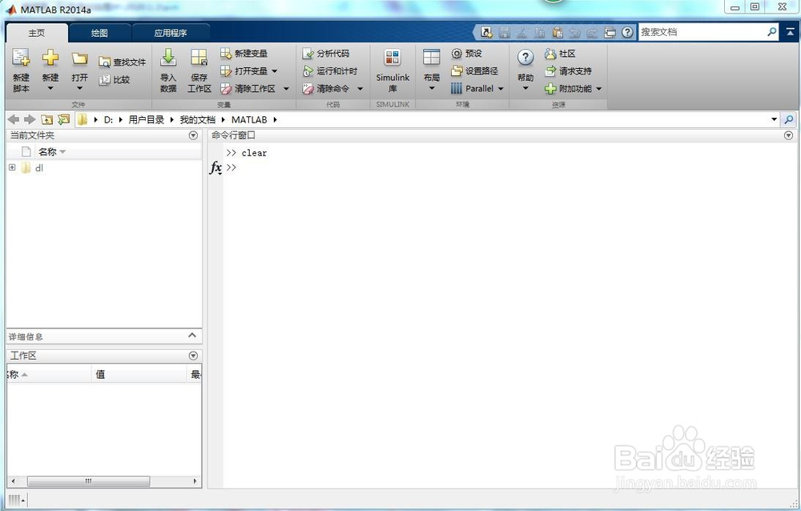Switch to the Home (主页) tab
This screenshot has width=801, height=511.
point(37,33)
